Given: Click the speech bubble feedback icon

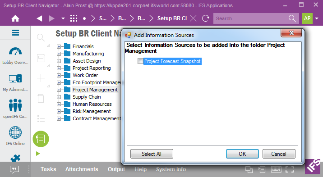Looking at the screenshot, I should [x=14, y=169].
